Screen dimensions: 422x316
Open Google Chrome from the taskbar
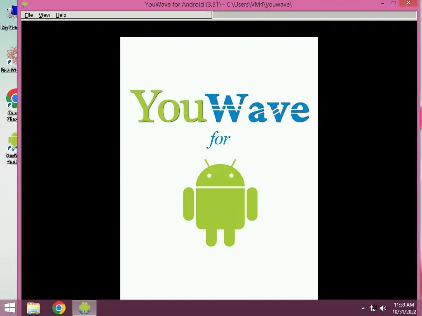pos(59,308)
